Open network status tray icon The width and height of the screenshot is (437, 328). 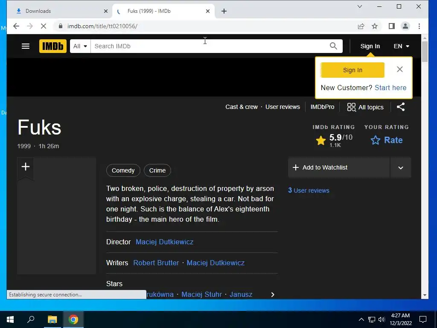point(372,319)
